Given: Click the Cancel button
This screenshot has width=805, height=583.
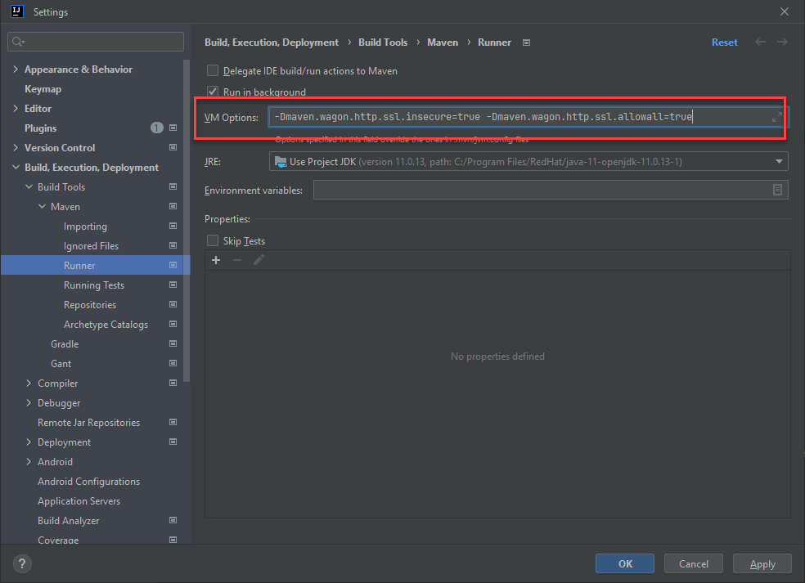Looking at the screenshot, I should [694, 563].
